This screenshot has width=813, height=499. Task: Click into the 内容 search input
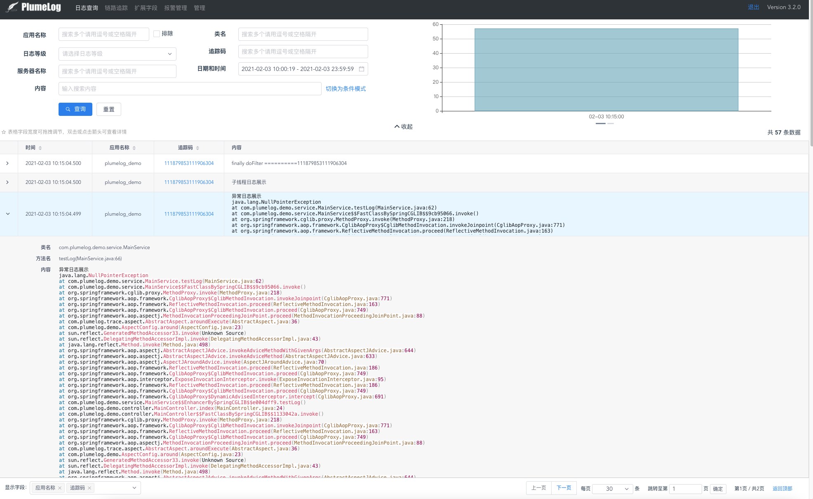(190, 89)
